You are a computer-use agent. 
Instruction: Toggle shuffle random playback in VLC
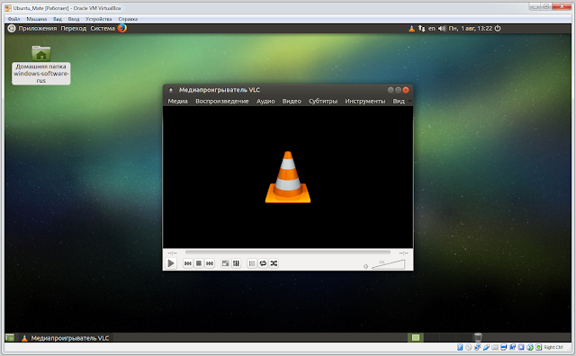pos(274,263)
